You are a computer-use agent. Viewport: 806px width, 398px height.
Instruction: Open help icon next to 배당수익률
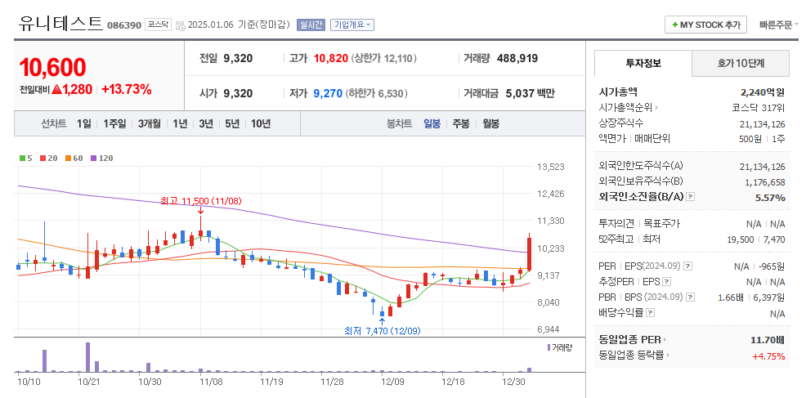pos(650,312)
